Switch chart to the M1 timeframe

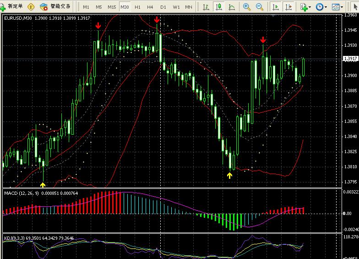(86, 7)
